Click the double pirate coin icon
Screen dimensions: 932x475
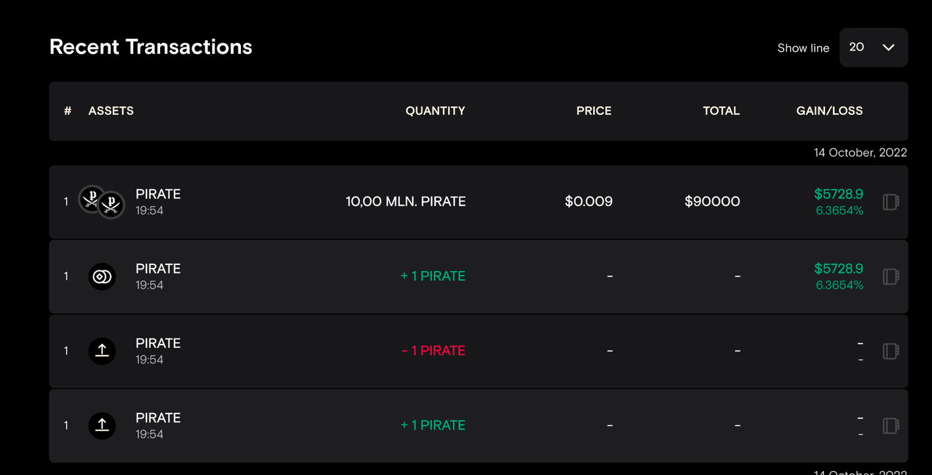click(x=102, y=201)
